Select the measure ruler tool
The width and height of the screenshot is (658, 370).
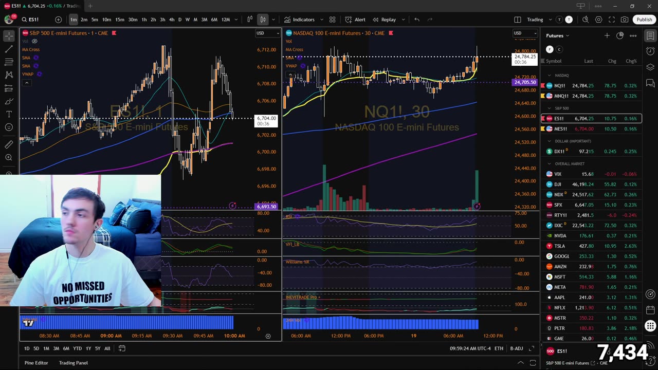pyautogui.click(x=9, y=144)
